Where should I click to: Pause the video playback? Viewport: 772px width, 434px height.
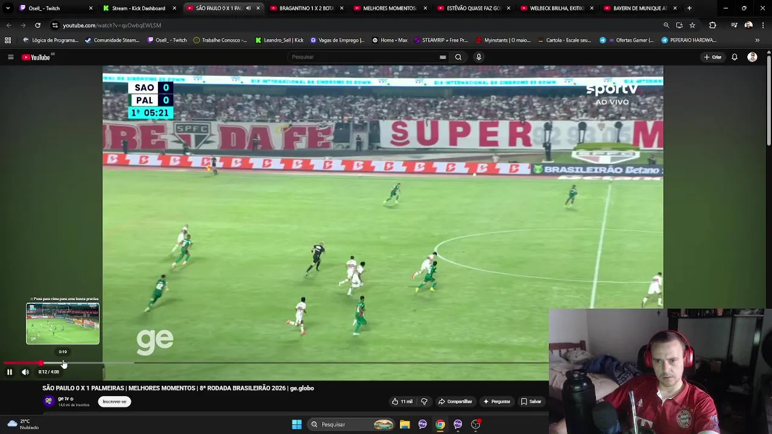click(x=10, y=372)
